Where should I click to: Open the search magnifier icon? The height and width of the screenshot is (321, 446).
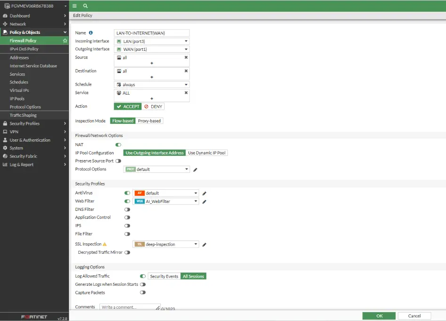click(85, 6)
